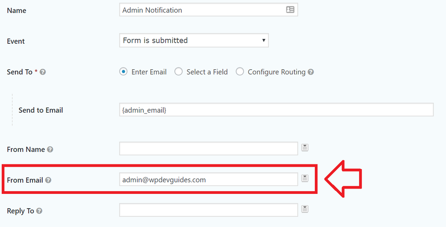Open merge tag list beside Reply To
Image resolution: width=446 pixels, height=227 pixels.
305,209
